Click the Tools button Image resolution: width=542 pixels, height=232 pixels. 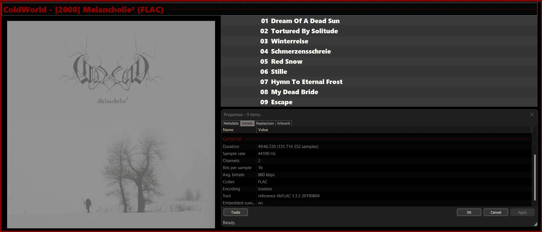[235, 212]
